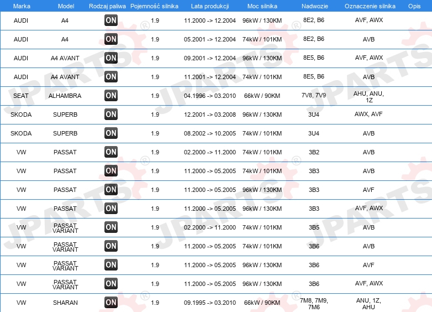The height and width of the screenshot is (312, 432).
Task: Click the production years 09.1995 -> 03.2010
Action: (x=210, y=303)
